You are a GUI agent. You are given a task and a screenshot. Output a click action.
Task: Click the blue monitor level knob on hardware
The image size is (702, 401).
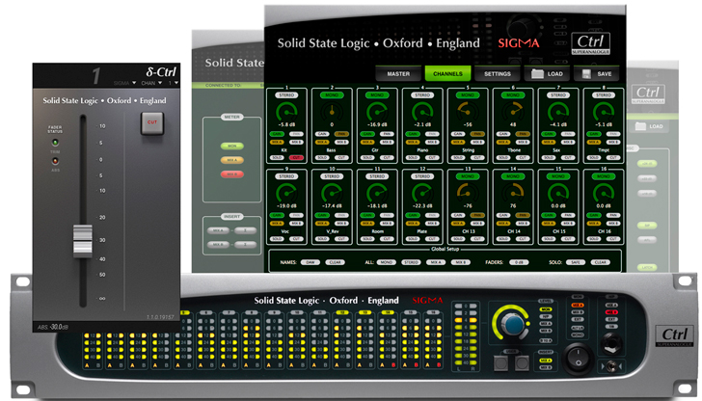[x=514, y=323]
